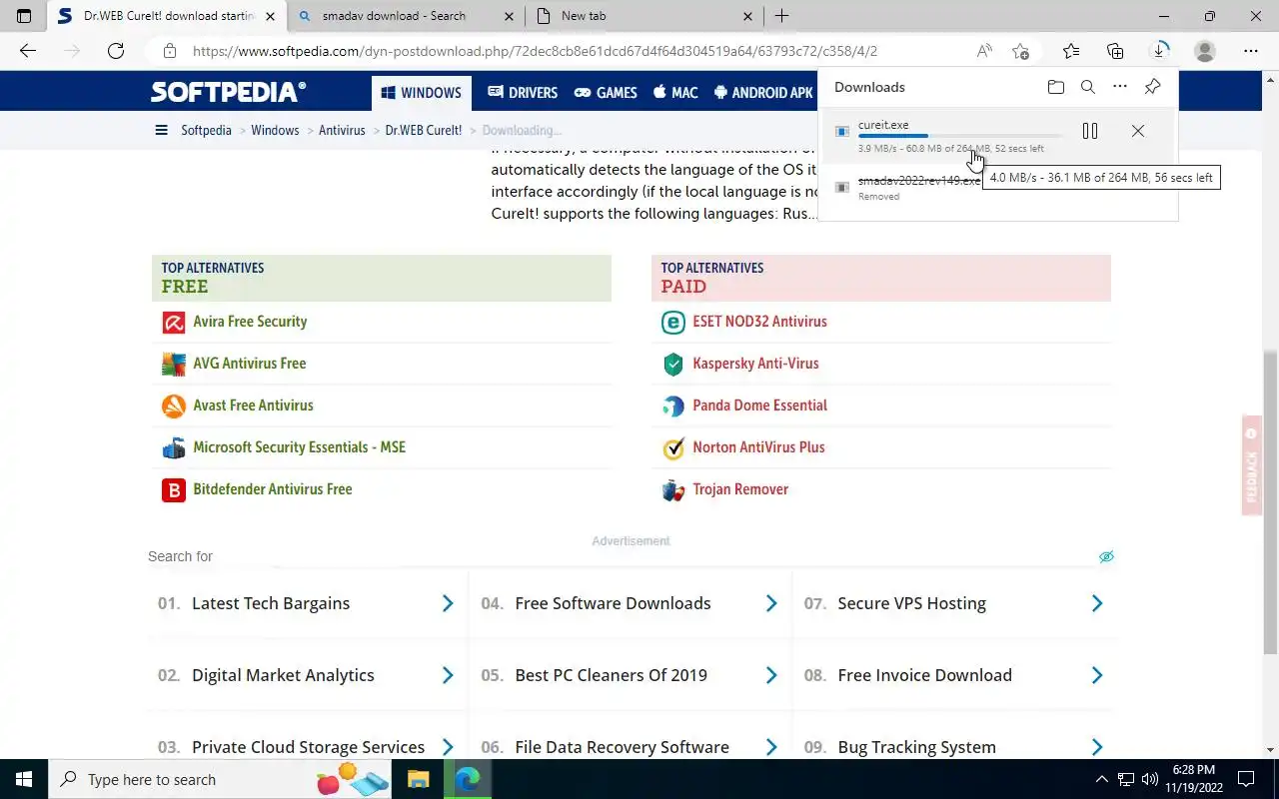Open More options in Downloads panel
This screenshot has height=799, width=1279.
(1120, 87)
